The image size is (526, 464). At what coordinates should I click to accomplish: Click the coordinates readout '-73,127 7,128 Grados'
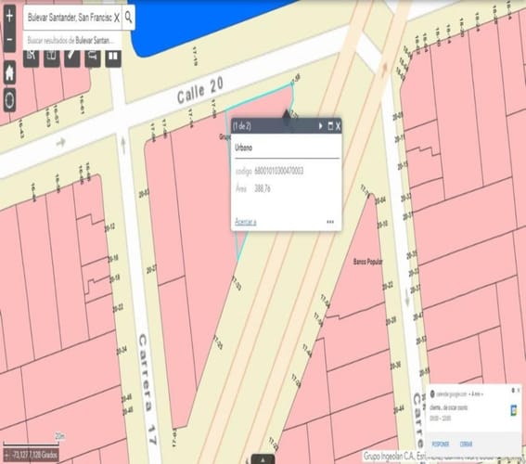[x=34, y=456]
